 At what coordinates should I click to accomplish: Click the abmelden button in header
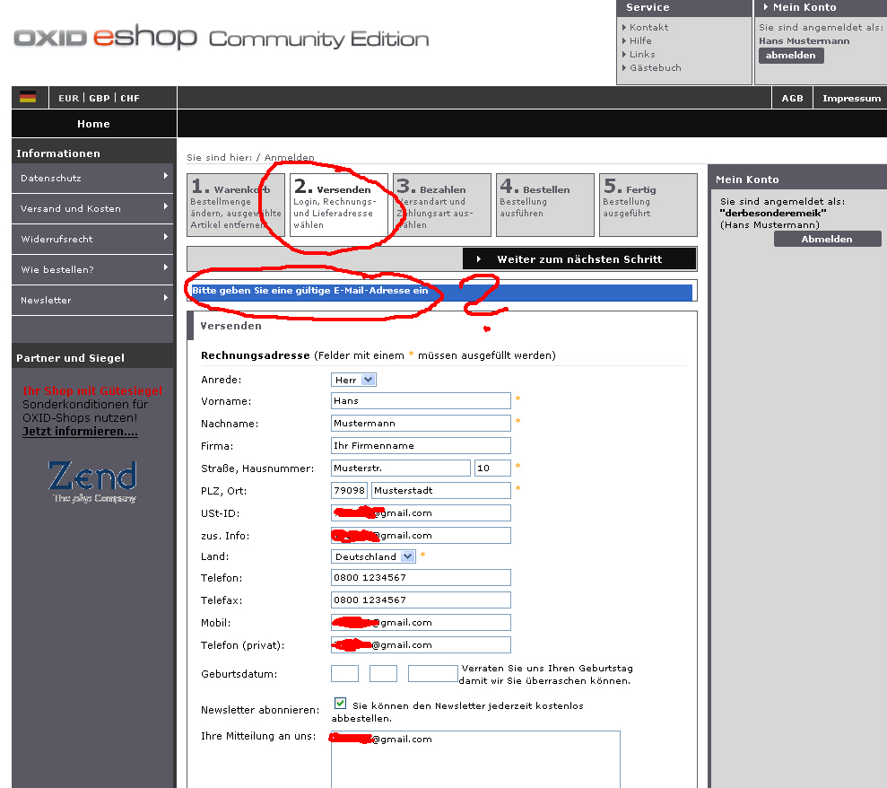pyautogui.click(x=790, y=56)
